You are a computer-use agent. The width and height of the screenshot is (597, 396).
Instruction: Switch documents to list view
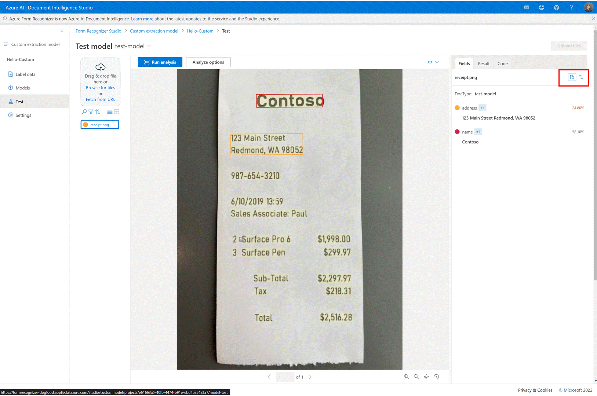point(109,111)
